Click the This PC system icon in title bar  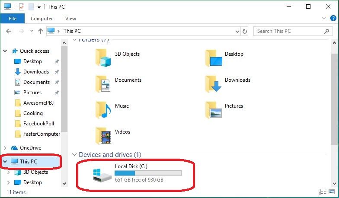pyautogui.click(x=7, y=7)
